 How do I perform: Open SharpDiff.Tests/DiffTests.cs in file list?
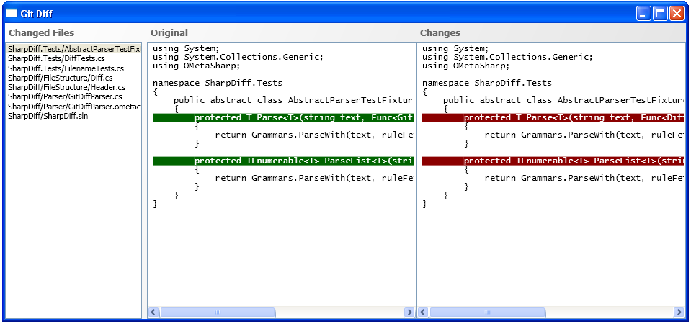(x=56, y=58)
